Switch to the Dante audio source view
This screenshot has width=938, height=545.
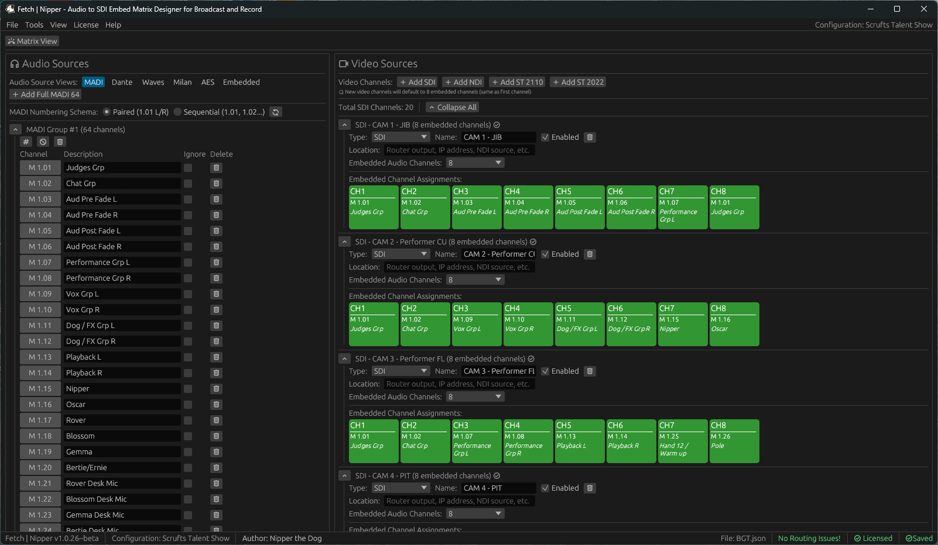[x=122, y=82]
